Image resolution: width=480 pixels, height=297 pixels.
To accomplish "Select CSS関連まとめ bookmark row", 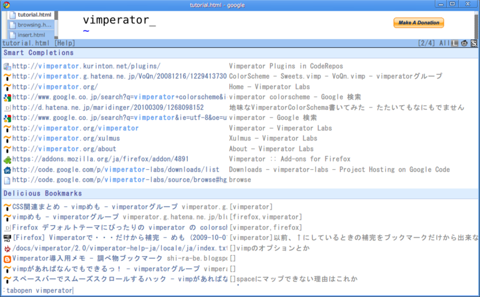I will 240,206.
